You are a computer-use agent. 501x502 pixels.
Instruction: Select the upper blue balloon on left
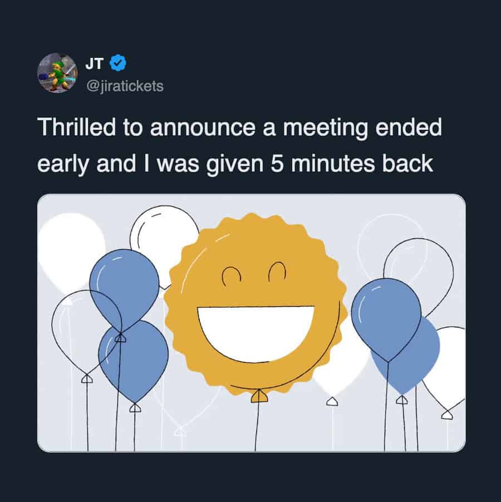[x=124, y=284]
